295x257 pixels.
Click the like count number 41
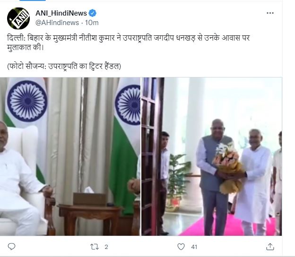click(x=194, y=247)
